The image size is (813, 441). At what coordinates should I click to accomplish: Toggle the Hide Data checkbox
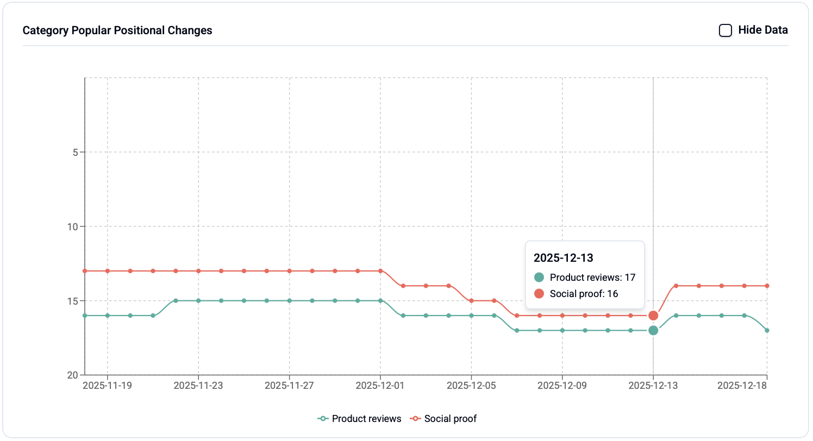tap(725, 30)
